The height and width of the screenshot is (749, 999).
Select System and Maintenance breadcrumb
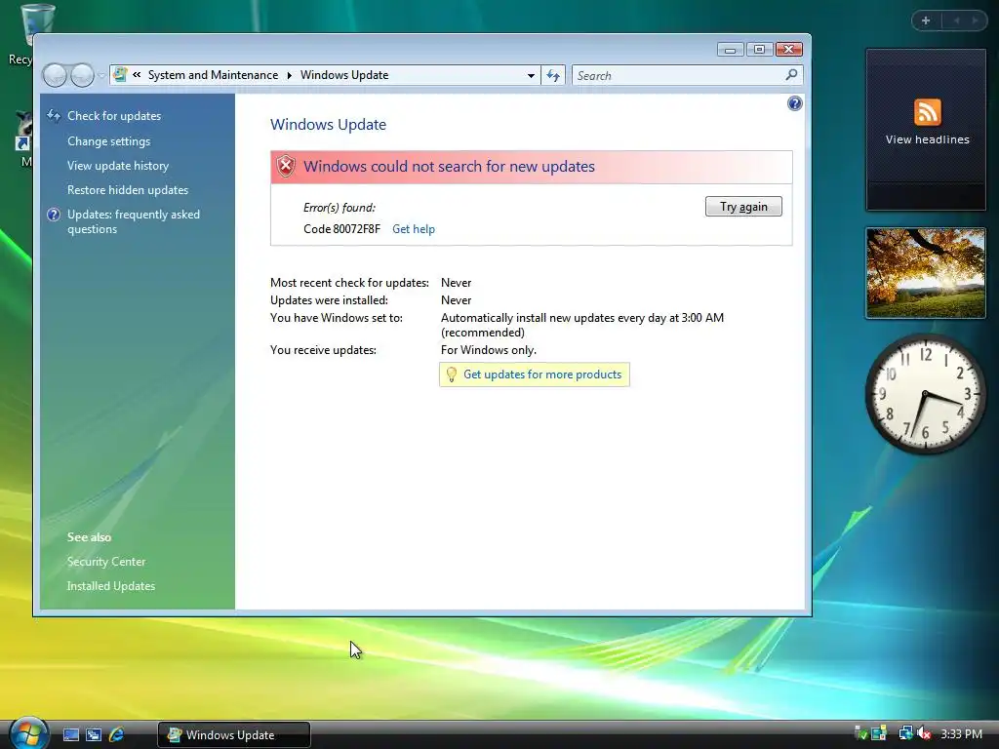(213, 75)
